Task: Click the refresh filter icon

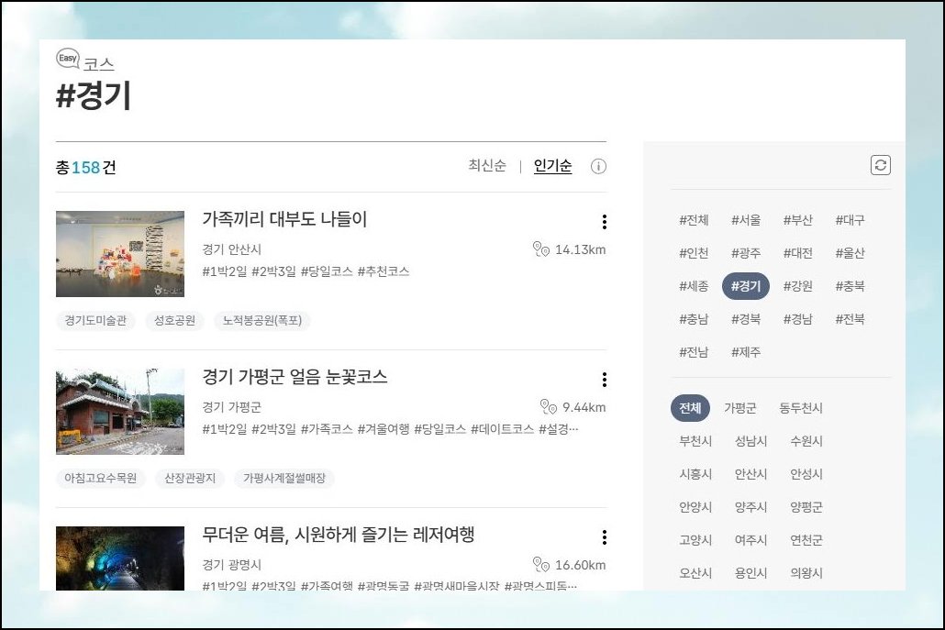Action: pos(881,165)
